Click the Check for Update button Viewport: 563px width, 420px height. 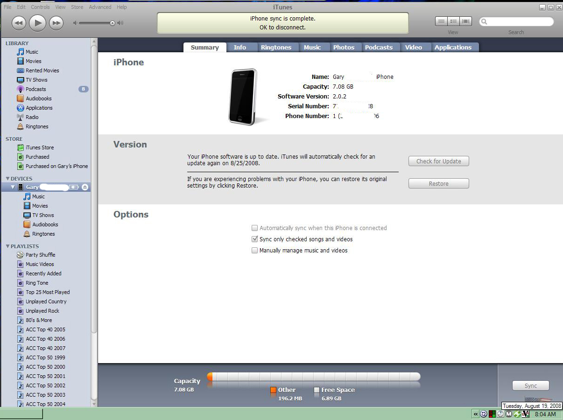tap(438, 161)
